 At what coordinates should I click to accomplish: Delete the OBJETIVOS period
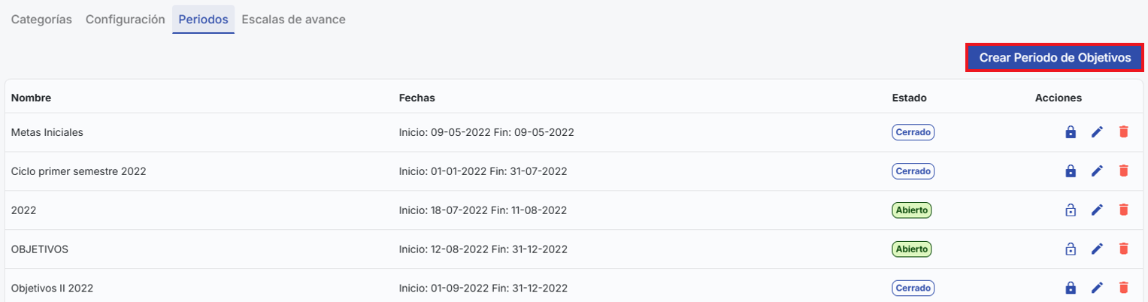pyautogui.click(x=1123, y=249)
